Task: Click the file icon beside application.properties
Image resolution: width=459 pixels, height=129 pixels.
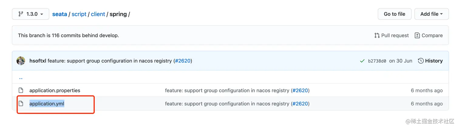Action: (21, 90)
